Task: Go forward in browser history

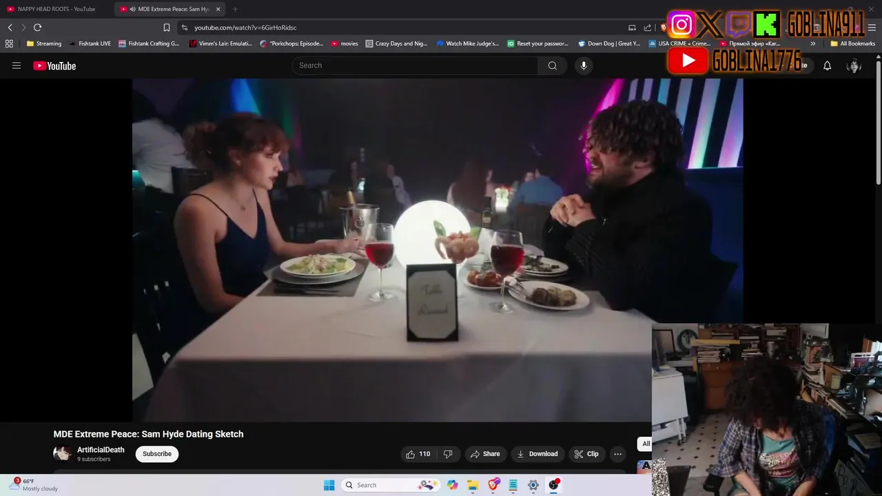Action: click(x=23, y=28)
